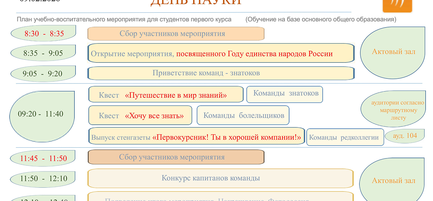Click second 'Сбор участников мероприятия' box at 11:45
This screenshot has height=201, width=433.
[x=176, y=157]
